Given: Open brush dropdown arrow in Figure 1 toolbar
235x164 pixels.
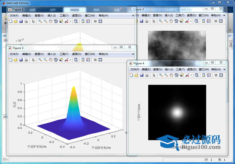Looking at the screenshot, I should (x=70, y=21).
